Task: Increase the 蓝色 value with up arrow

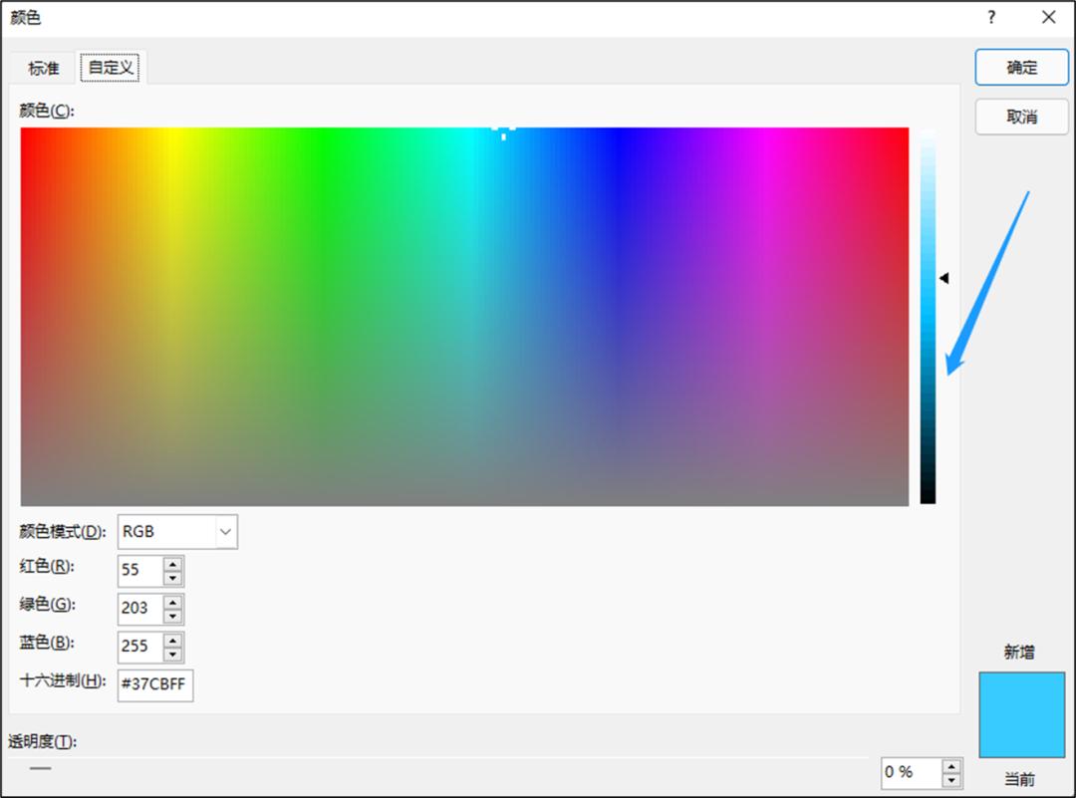Action: tap(173, 640)
